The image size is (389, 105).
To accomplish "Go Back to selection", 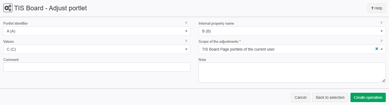I will pyautogui.click(x=330, y=97).
